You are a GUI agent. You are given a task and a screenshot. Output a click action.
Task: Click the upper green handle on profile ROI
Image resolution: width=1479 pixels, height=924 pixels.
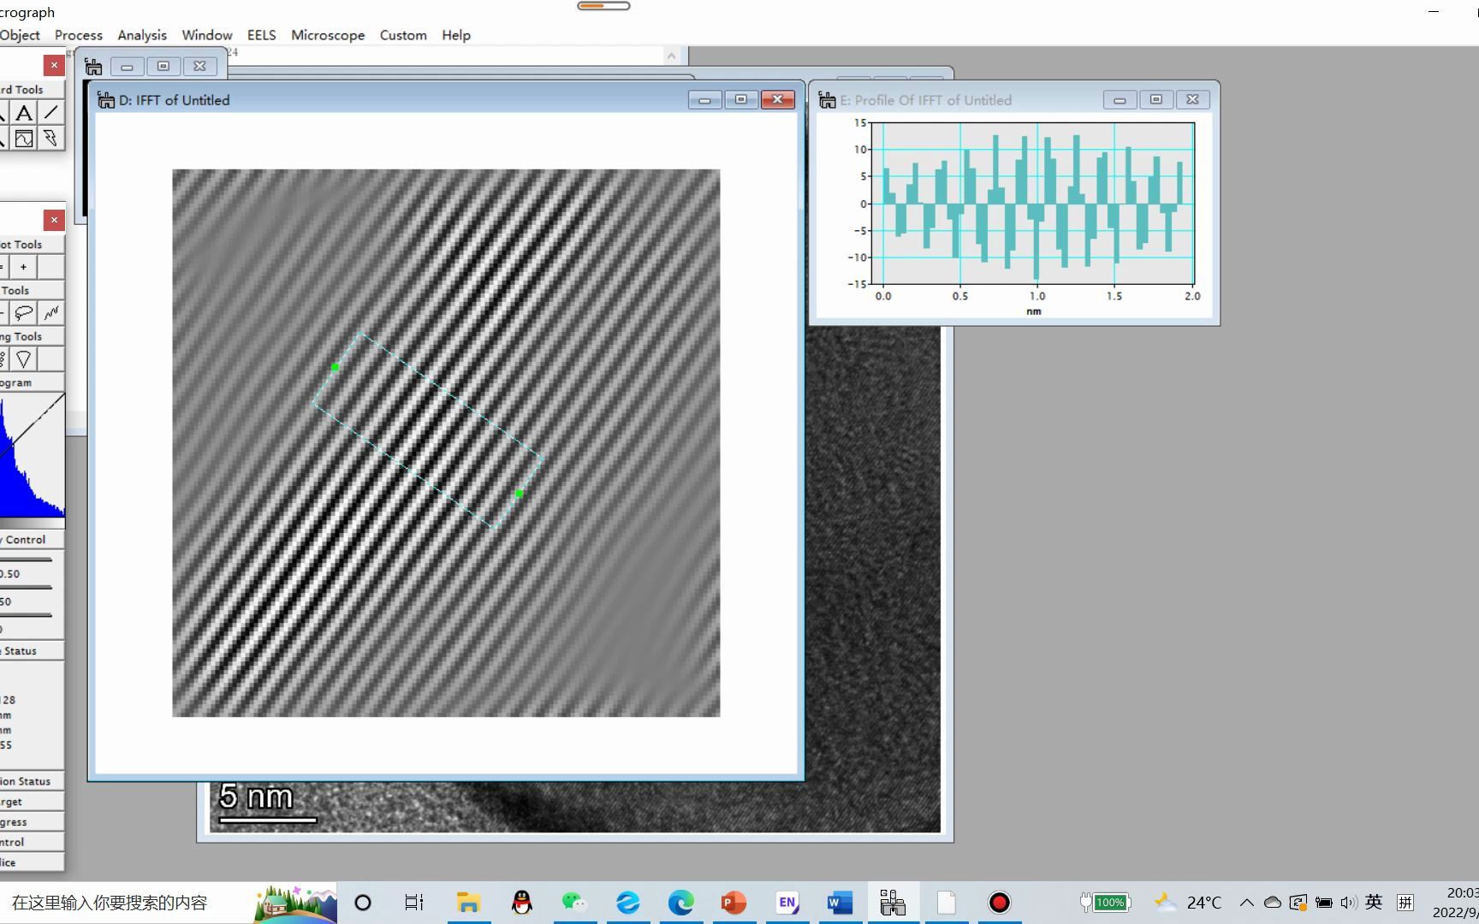[x=336, y=368]
